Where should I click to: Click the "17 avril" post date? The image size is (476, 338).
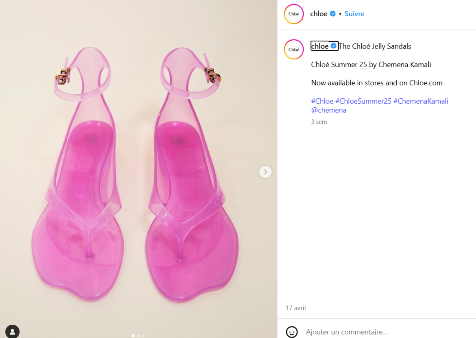coord(296,308)
